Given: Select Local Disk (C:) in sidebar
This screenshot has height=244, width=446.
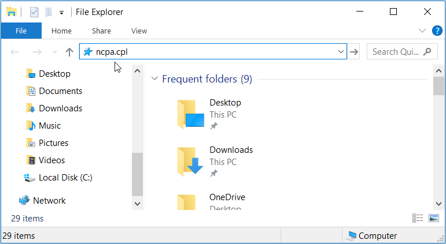Looking at the screenshot, I should pyautogui.click(x=65, y=178).
